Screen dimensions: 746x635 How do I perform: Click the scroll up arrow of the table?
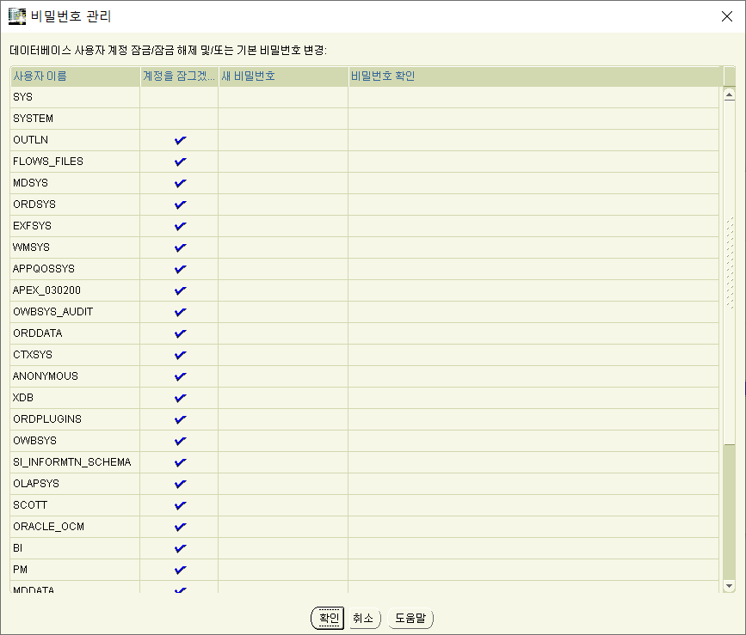(x=729, y=95)
